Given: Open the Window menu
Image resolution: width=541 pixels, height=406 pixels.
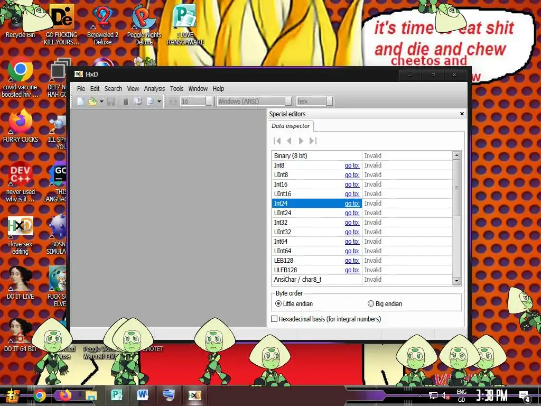Looking at the screenshot, I should pyautogui.click(x=198, y=89).
